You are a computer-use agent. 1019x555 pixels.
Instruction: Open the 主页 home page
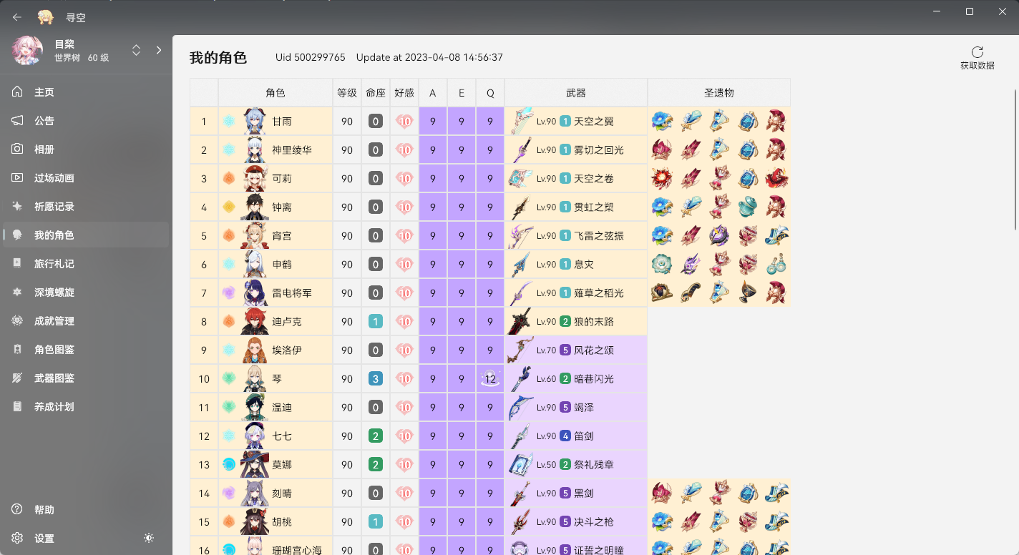point(86,92)
